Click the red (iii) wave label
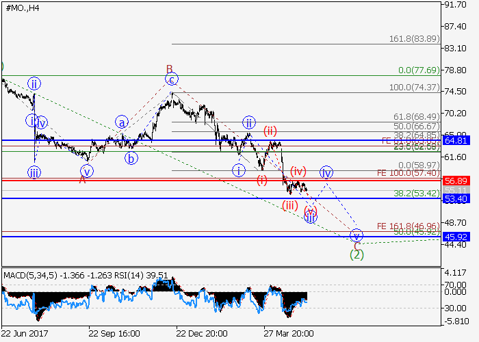479x342 pixels. pos(290,205)
